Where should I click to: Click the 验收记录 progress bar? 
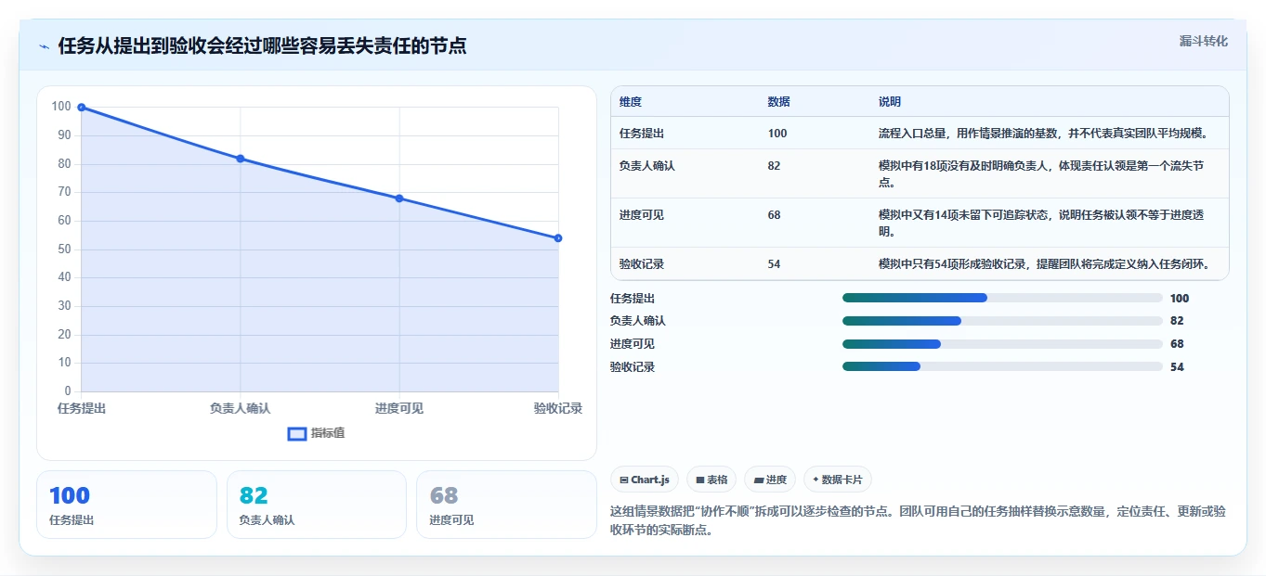(x=1002, y=366)
